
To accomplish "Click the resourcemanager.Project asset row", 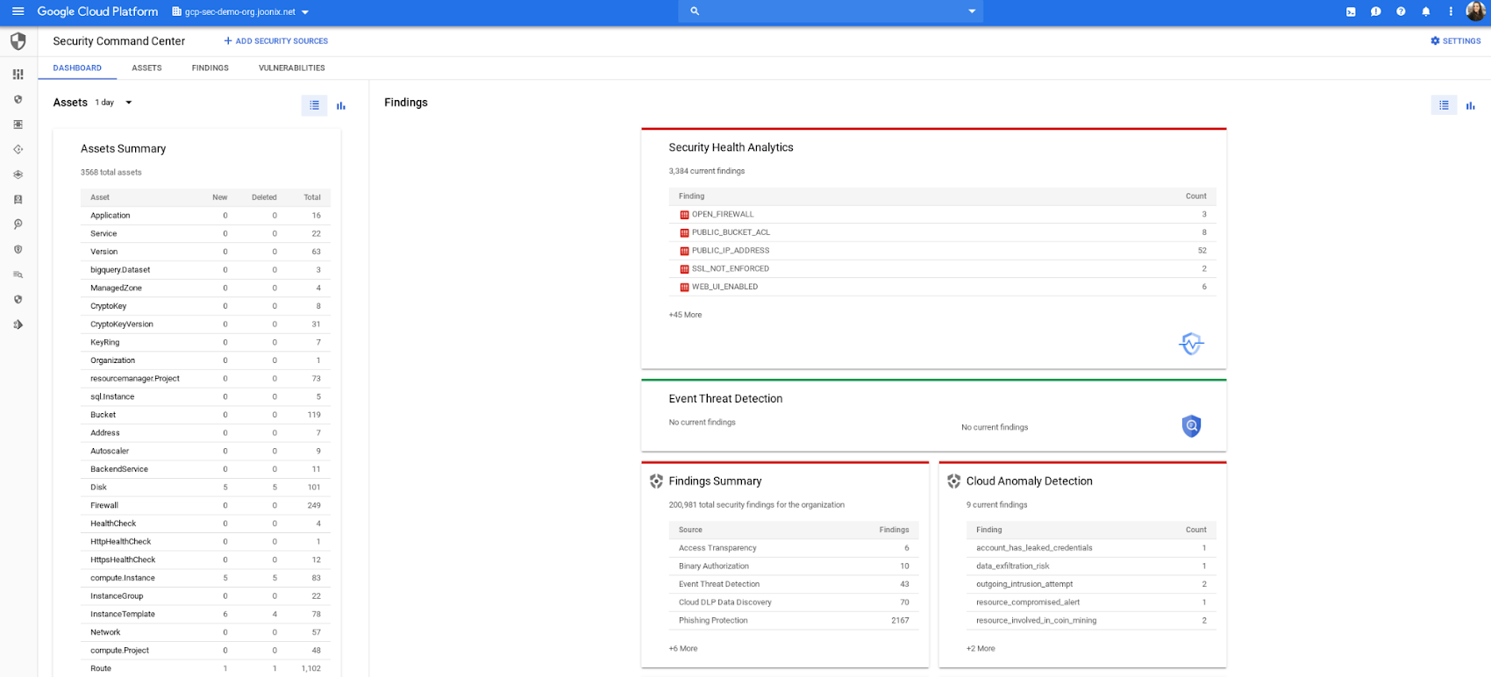I will point(205,379).
